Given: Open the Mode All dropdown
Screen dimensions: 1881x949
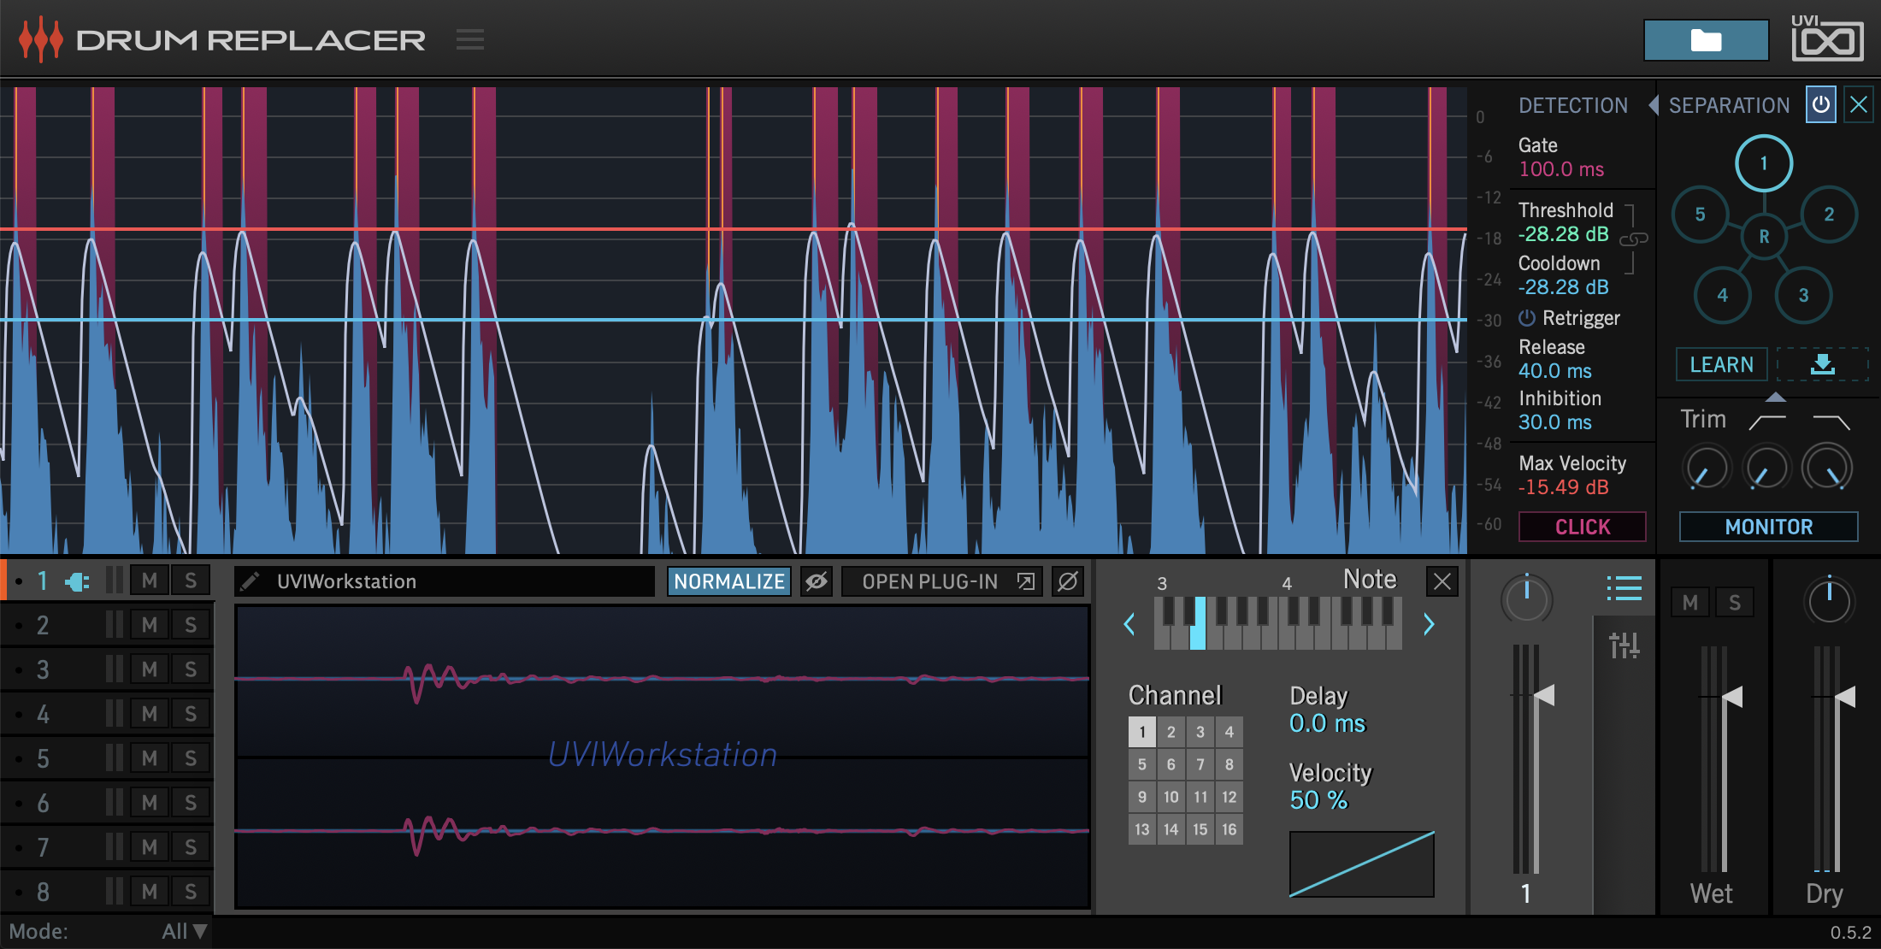Looking at the screenshot, I should tap(185, 931).
